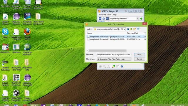Click the File name input field
This screenshot has width=188, height=106.
(114, 55)
